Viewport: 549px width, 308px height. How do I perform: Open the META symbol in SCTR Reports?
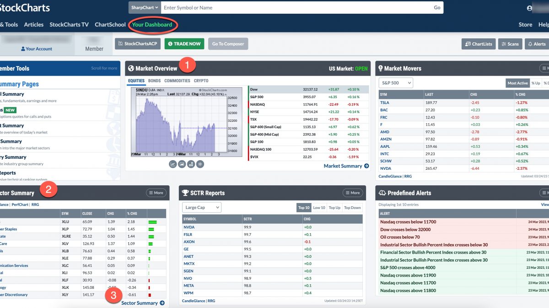pyautogui.click(x=188, y=286)
